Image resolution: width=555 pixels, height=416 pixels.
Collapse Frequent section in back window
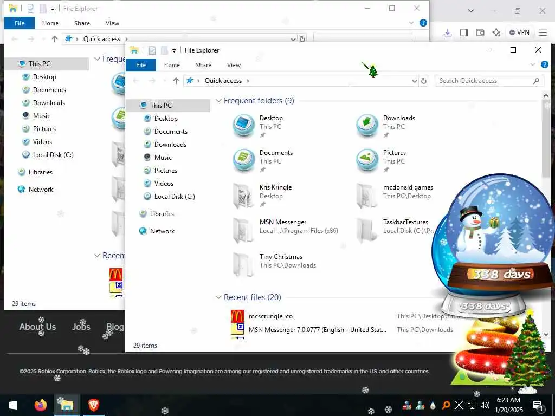coord(98,59)
